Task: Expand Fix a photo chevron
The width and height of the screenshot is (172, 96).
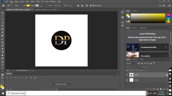Action: coord(166,56)
